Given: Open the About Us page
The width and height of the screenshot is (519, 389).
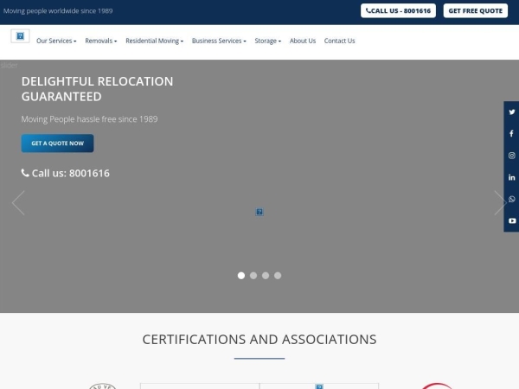Looking at the screenshot, I should click(x=303, y=41).
